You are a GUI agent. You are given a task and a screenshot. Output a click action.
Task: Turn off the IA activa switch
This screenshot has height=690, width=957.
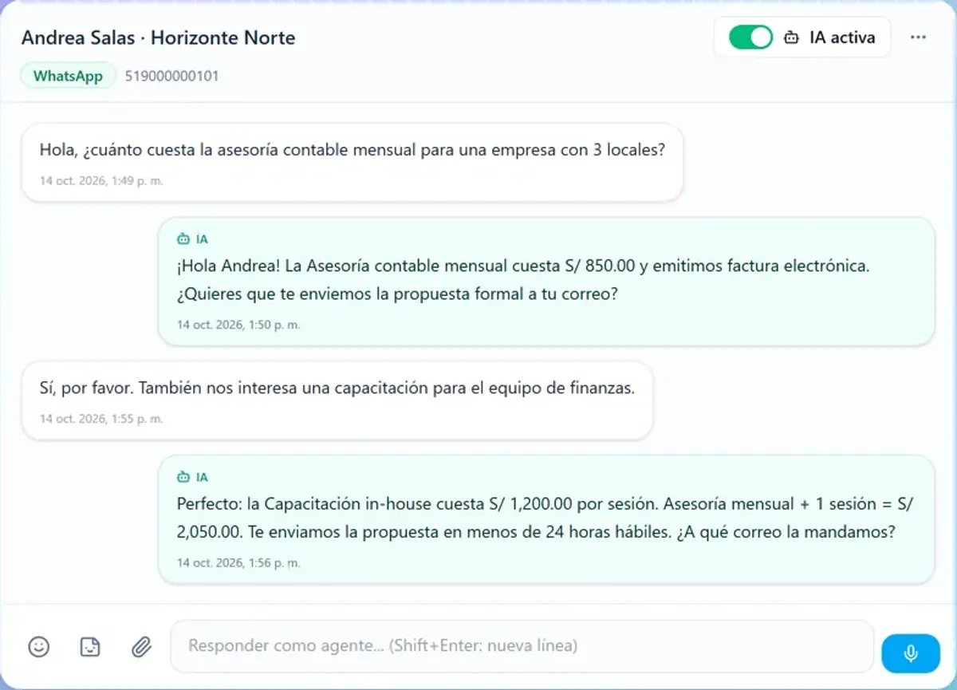750,37
